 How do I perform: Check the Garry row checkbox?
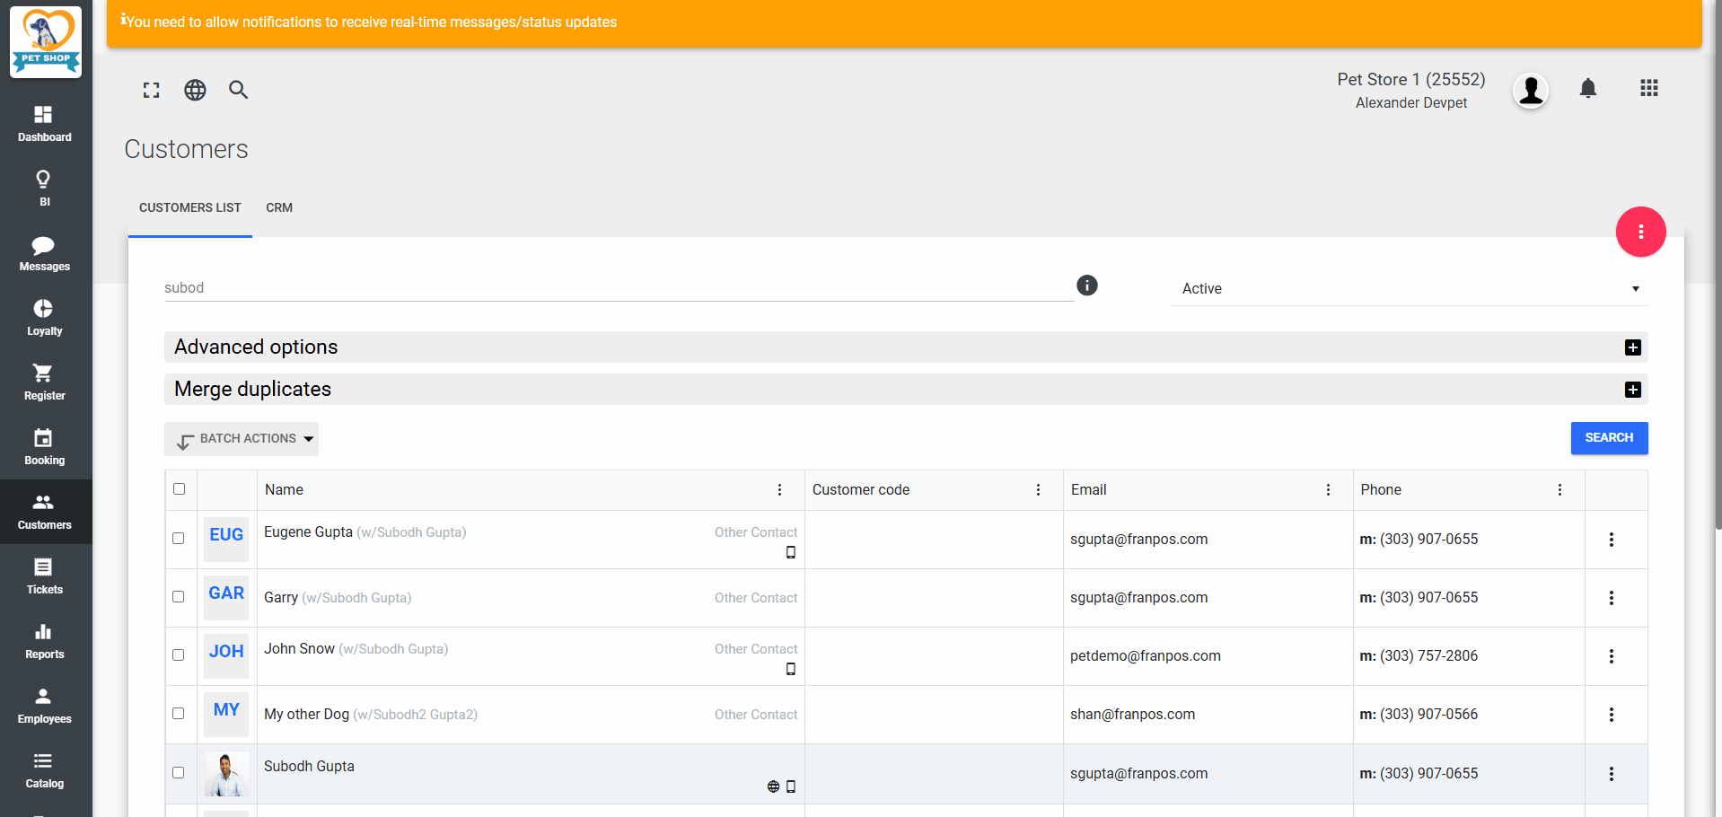(x=179, y=597)
